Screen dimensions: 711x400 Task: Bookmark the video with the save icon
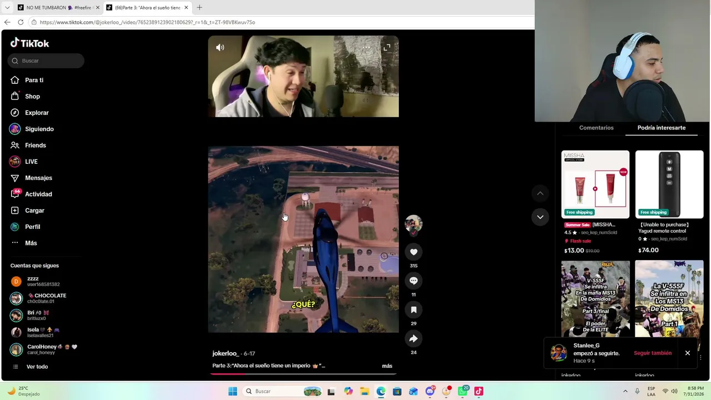tap(413, 310)
